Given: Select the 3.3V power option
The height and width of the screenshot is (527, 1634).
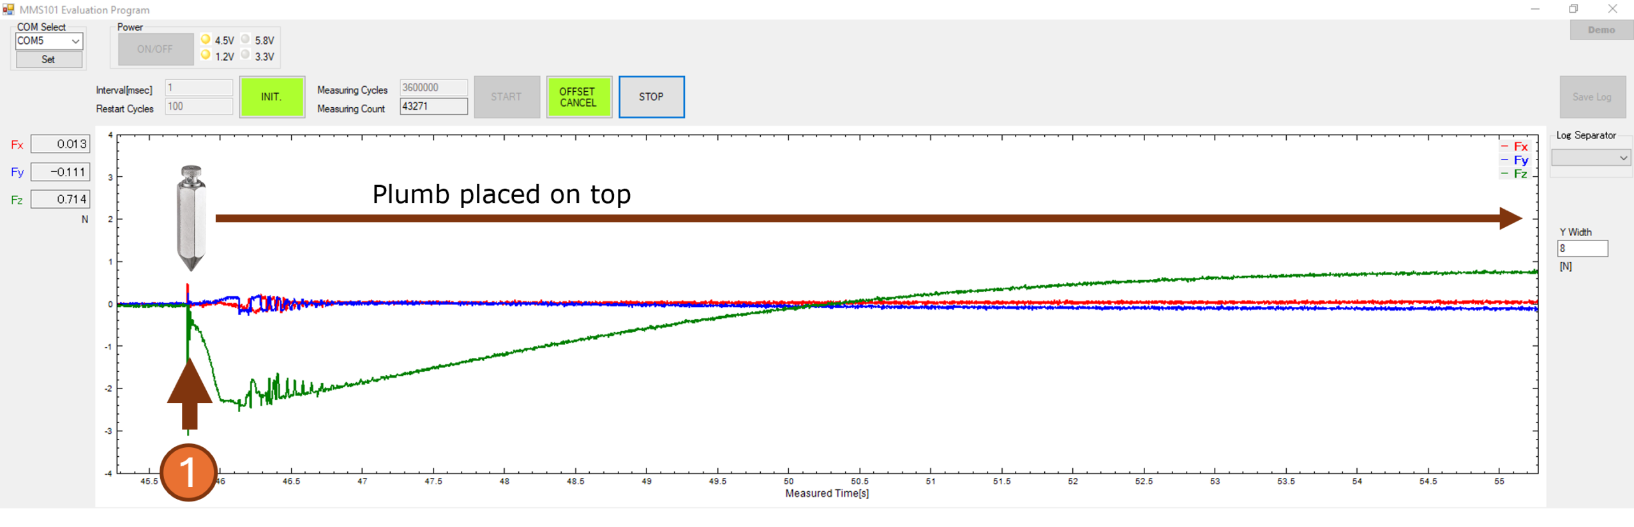Looking at the screenshot, I should pos(246,56).
